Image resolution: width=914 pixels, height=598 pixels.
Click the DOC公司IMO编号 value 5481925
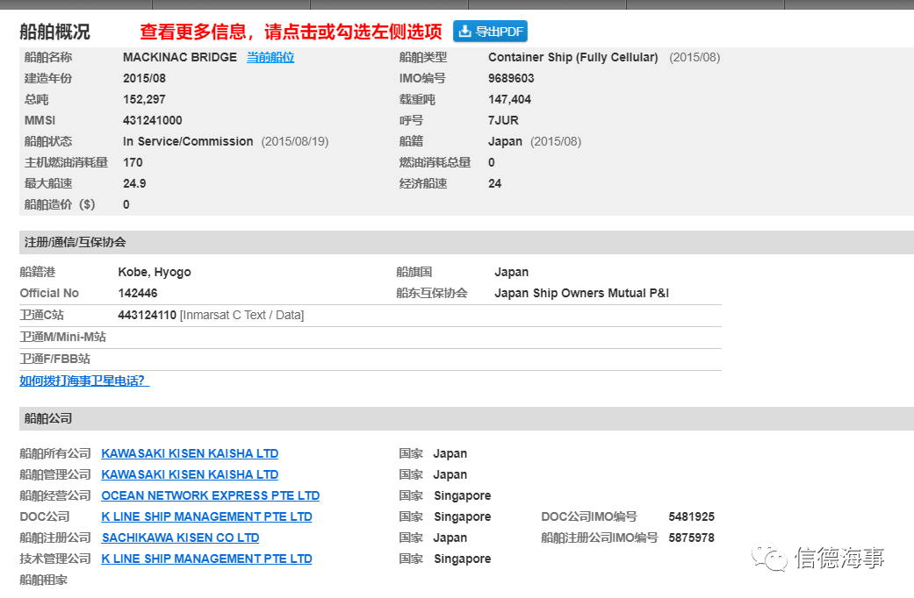pyautogui.click(x=691, y=516)
